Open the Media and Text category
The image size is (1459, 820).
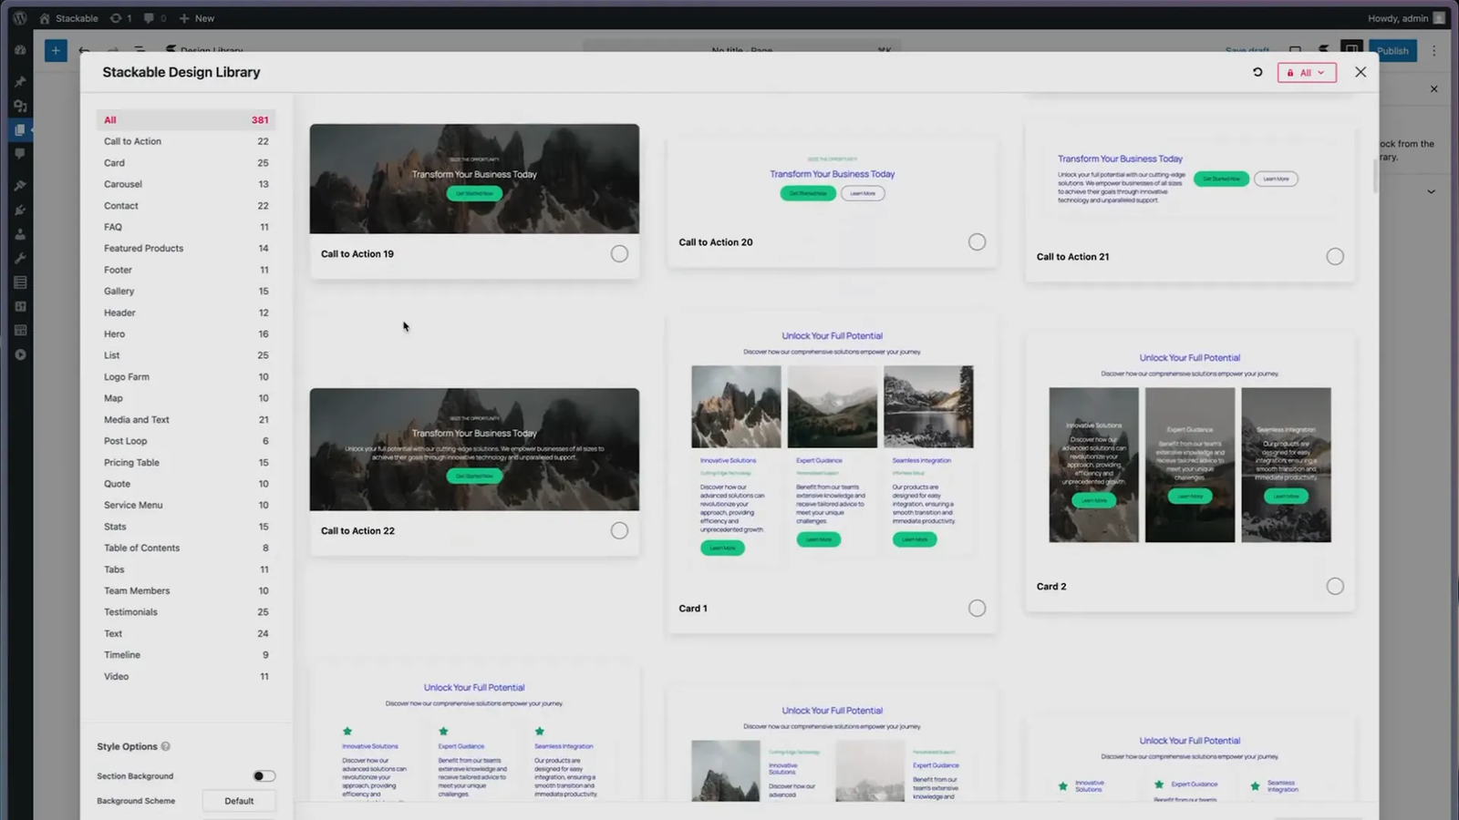186,419
